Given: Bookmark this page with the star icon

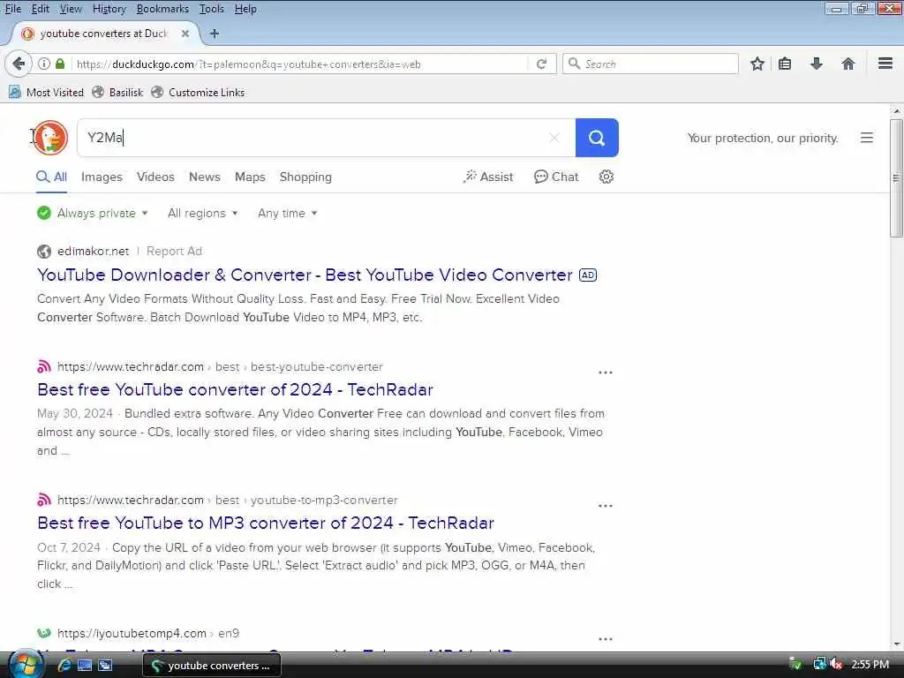Looking at the screenshot, I should 757,64.
